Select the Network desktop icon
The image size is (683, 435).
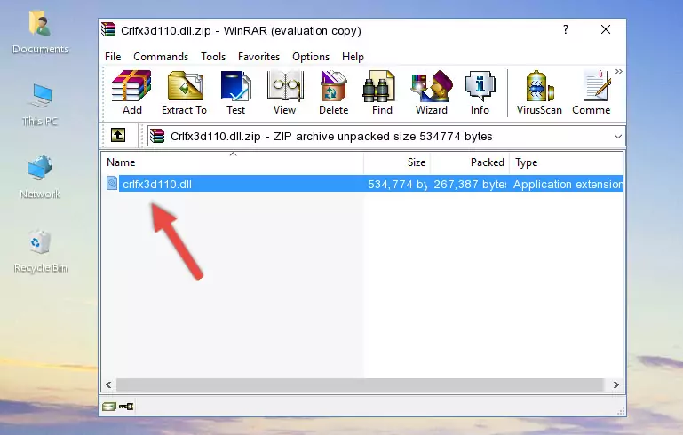[x=40, y=177]
